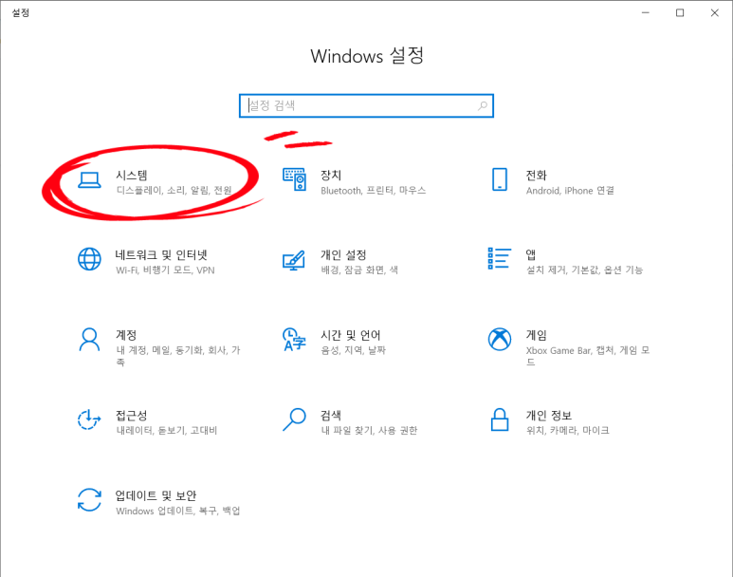Click 'Wi-Fi, 비행기 모드, VPN' description
Image resolution: width=733 pixels, height=577 pixels.
pyautogui.click(x=165, y=270)
